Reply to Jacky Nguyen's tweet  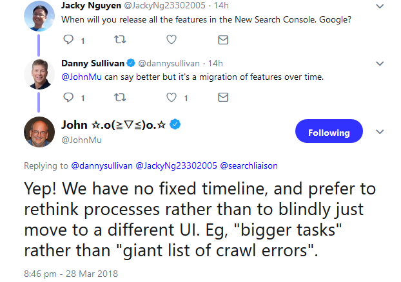tap(68, 40)
